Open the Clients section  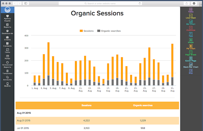pyautogui.click(x=7, y=38)
